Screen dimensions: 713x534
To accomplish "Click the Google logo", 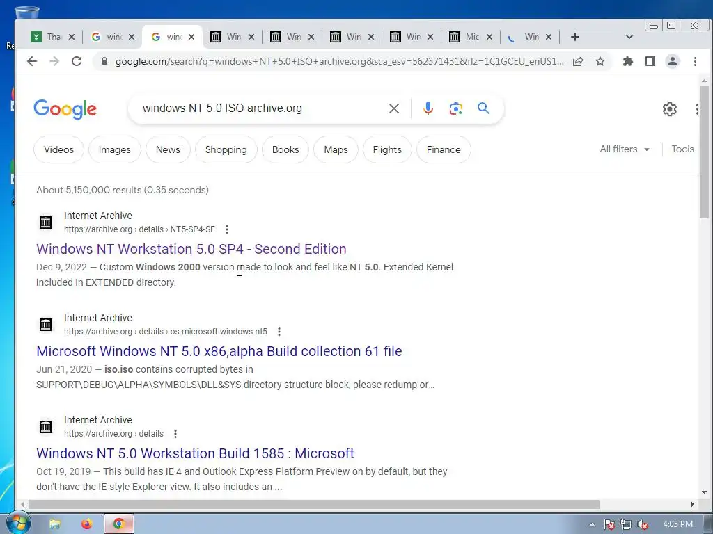I will click(65, 109).
